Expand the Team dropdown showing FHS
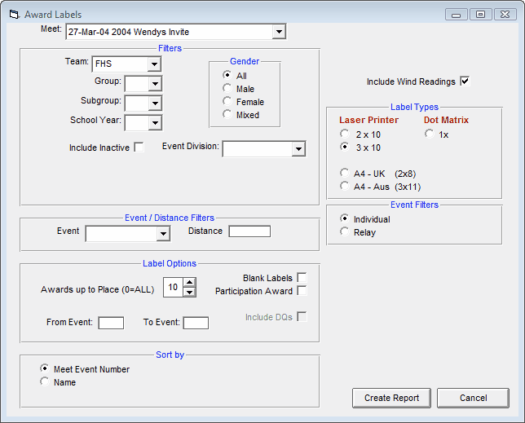The height and width of the screenshot is (423, 525). 154,64
